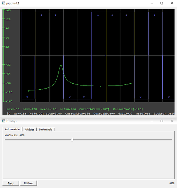177x188 pixels.
Task: Click the Restore button
Action: [28, 183]
